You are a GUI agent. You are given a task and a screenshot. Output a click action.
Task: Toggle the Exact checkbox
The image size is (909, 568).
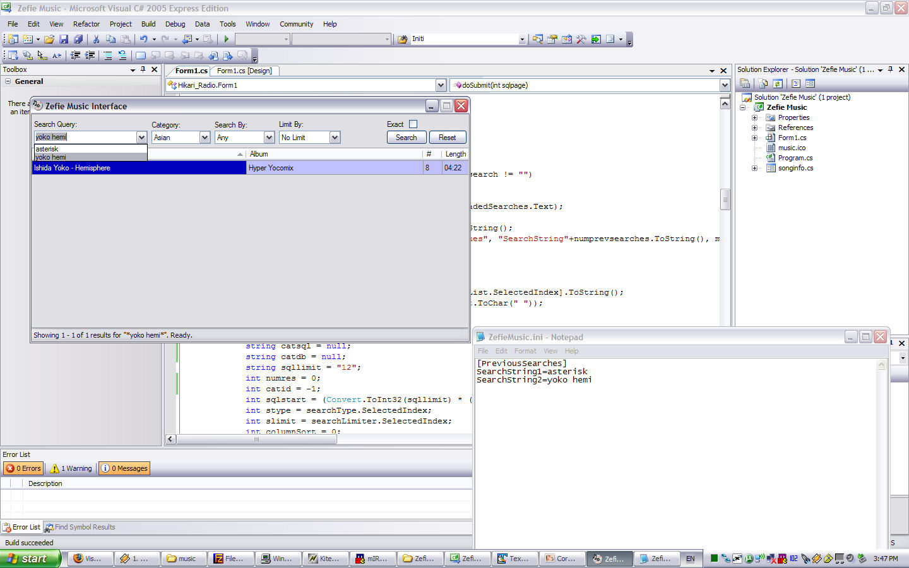(x=413, y=124)
